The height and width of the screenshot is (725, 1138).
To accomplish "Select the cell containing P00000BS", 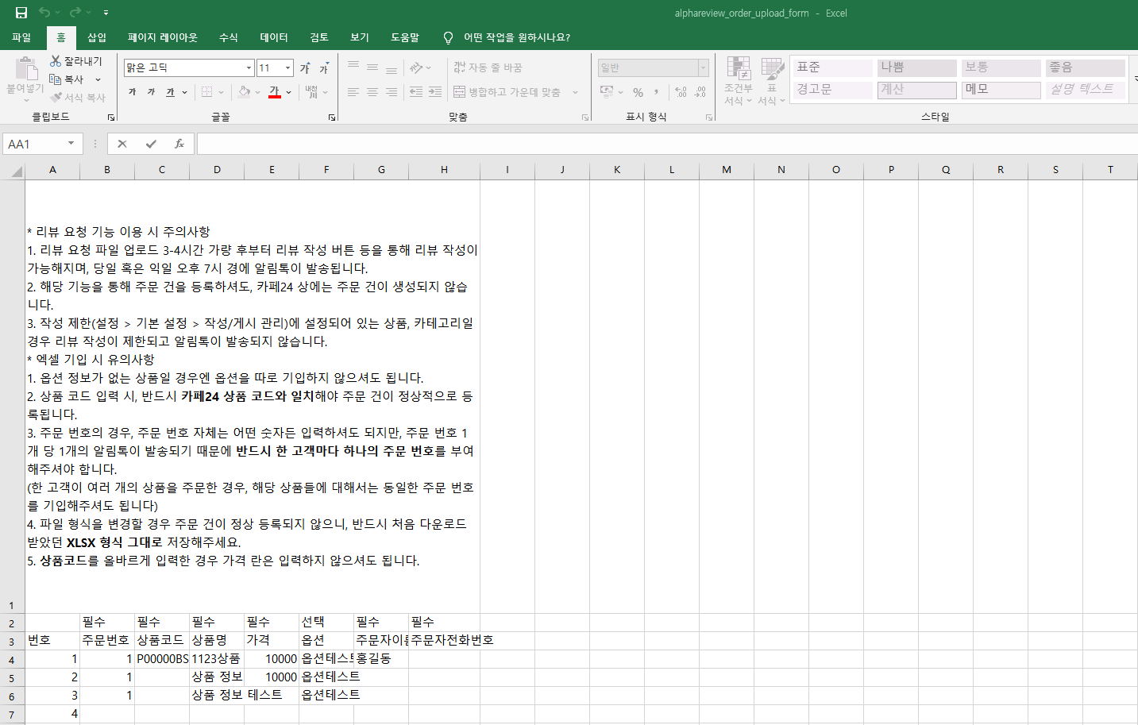I will point(162,659).
